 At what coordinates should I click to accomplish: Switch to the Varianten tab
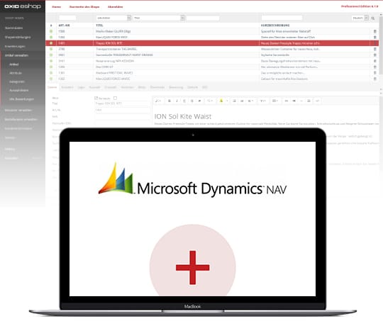pos(127,87)
